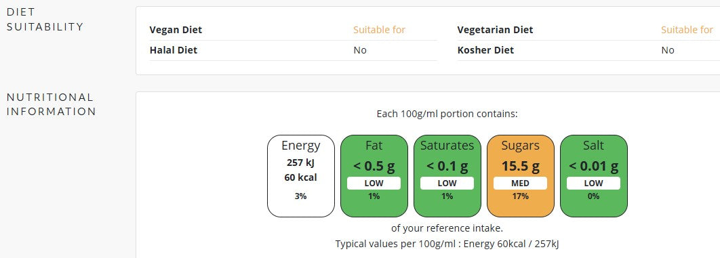Click the Vegan Diet label

[176, 30]
